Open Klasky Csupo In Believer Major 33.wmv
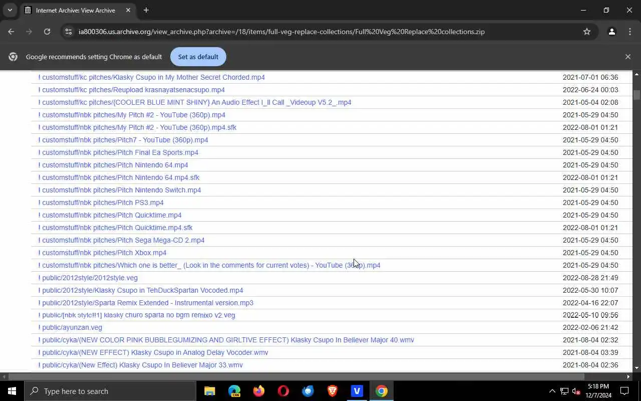The height and width of the screenshot is (401, 641). [x=141, y=365]
